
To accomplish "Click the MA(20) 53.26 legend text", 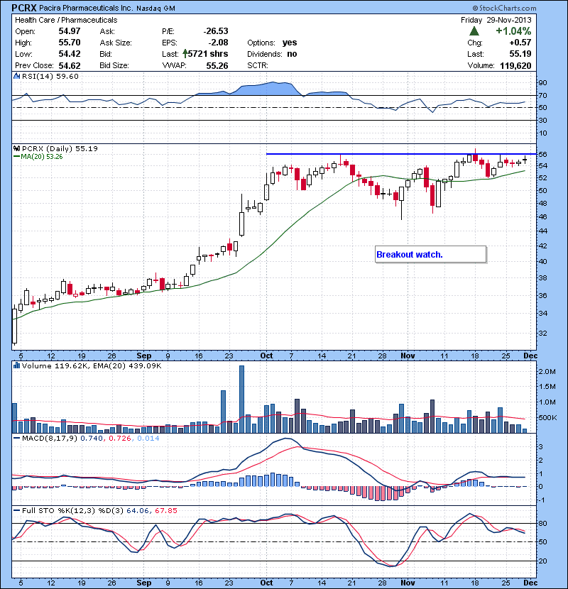I will [x=41, y=157].
